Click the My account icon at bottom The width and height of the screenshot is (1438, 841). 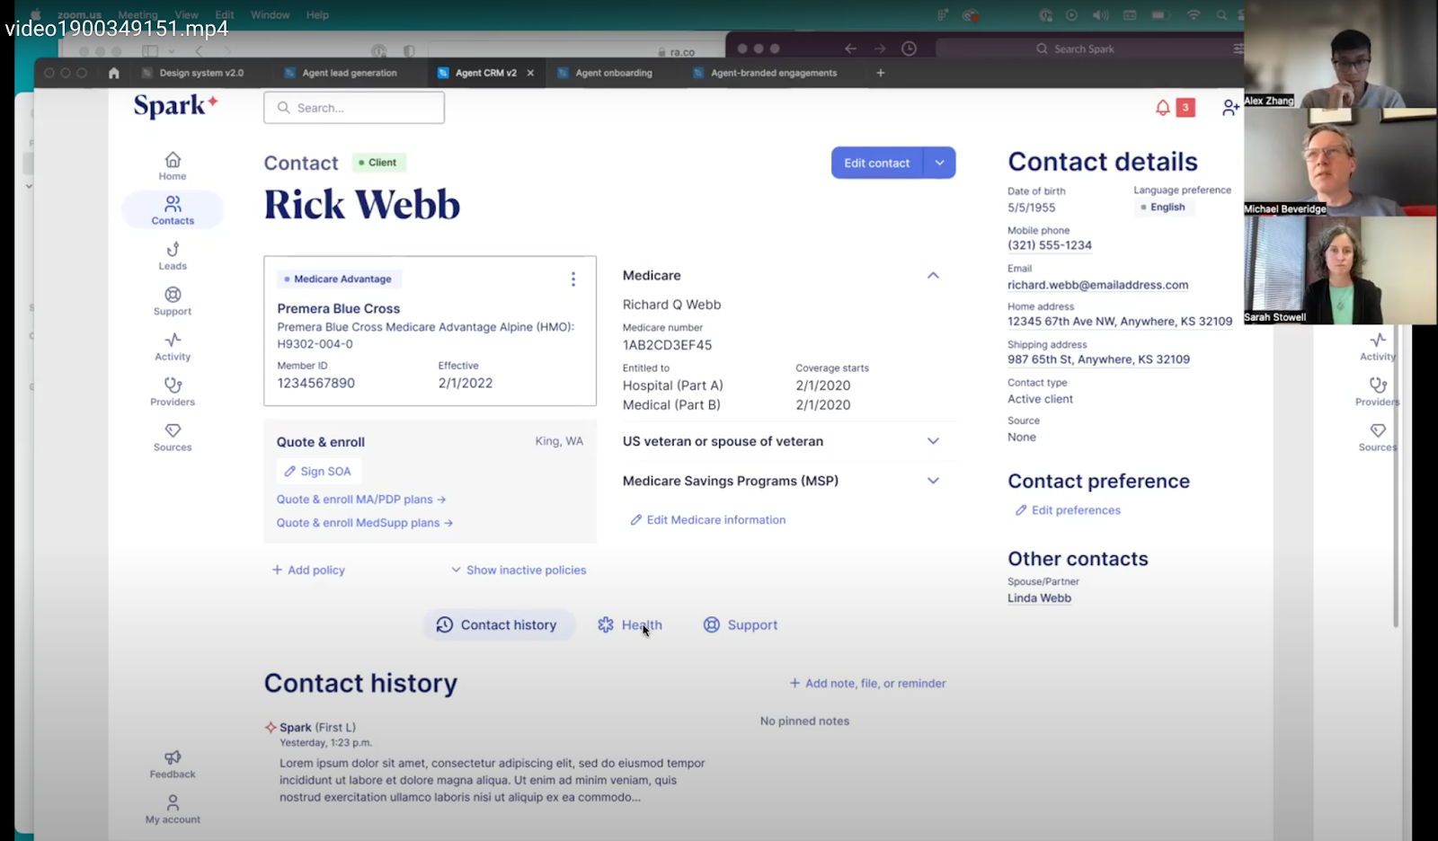pyautogui.click(x=172, y=804)
